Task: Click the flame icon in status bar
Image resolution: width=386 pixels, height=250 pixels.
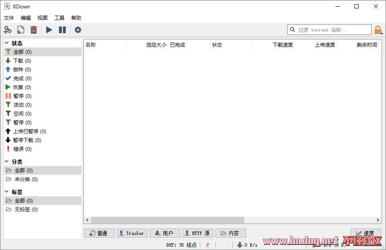Action: pos(208,245)
